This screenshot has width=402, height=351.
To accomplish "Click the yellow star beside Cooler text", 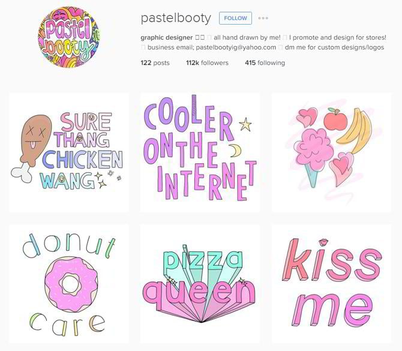I will (x=245, y=124).
